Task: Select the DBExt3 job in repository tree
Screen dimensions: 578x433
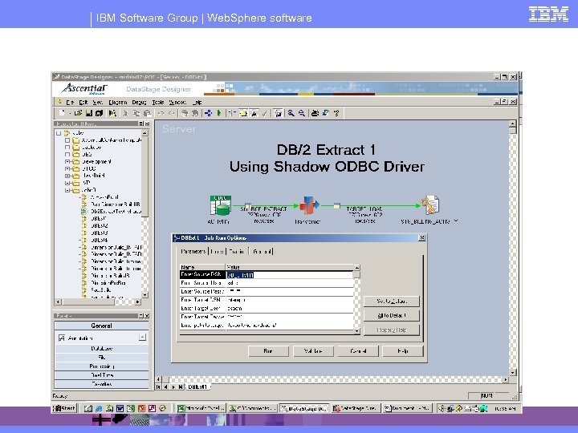Action: (100, 233)
